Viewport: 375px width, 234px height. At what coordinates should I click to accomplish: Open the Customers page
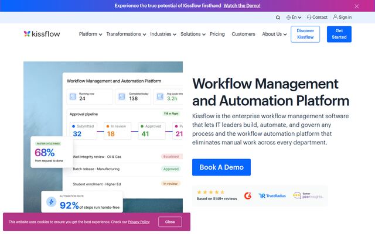click(x=243, y=34)
